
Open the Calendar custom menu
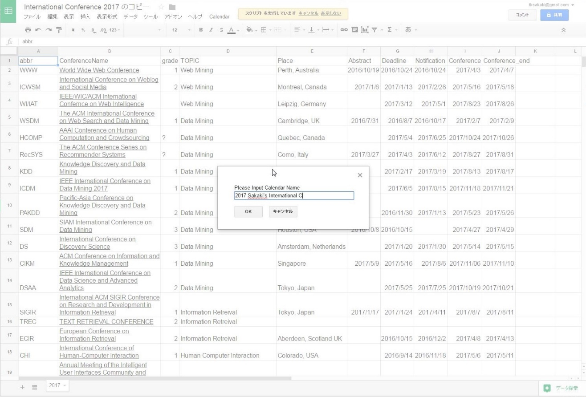click(219, 16)
